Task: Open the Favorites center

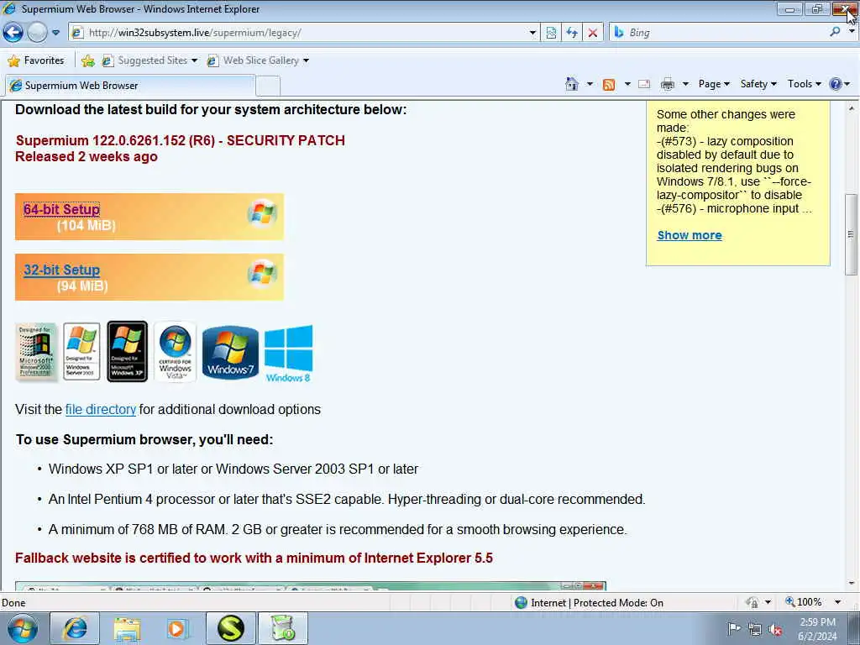Action: click(x=36, y=60)
